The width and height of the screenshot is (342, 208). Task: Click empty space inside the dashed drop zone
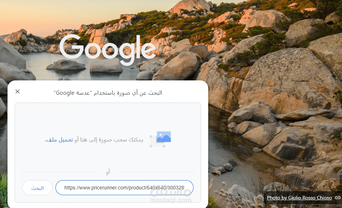pyautogui.click(x=108, y=118)
